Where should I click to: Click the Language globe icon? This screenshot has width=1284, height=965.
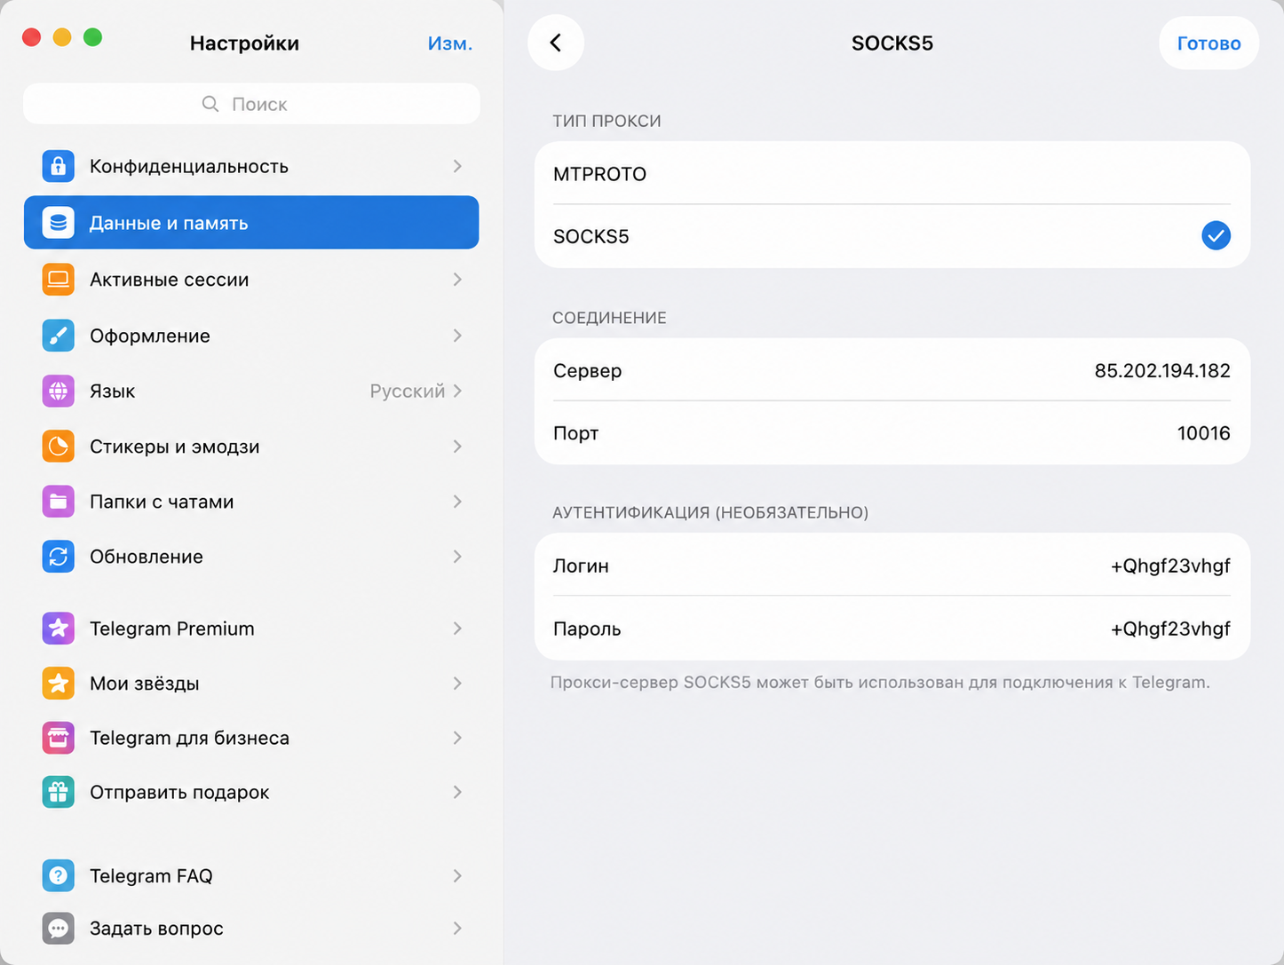(x=58, y=391)
